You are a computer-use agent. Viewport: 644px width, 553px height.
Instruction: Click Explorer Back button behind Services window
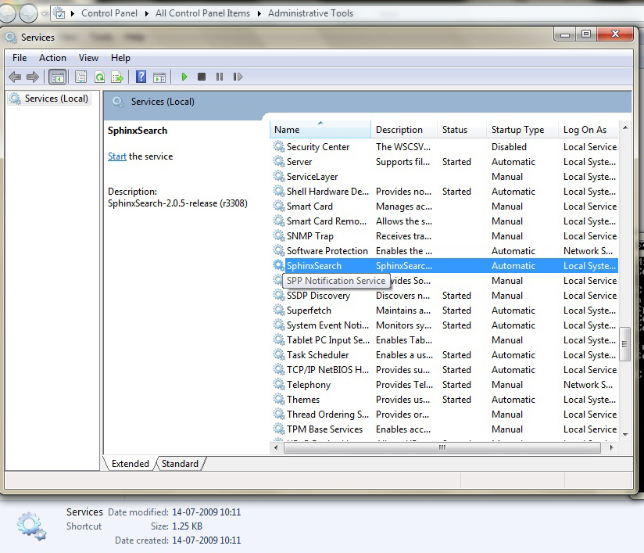pyautogui.click(x=6, y=14)
